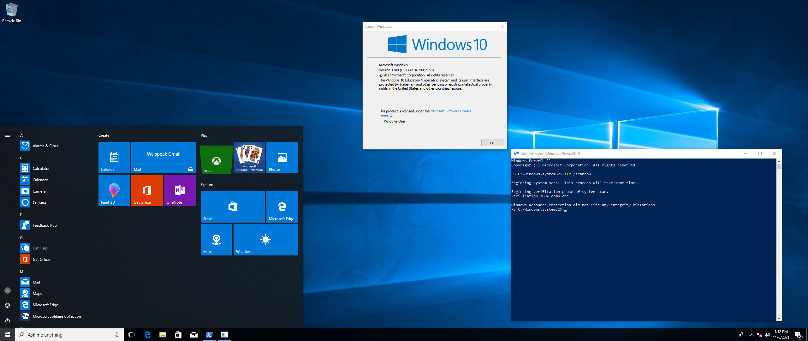Jump to letter A group header
The width and height of the screenshot is (808, 341).
tap(21, 135)
